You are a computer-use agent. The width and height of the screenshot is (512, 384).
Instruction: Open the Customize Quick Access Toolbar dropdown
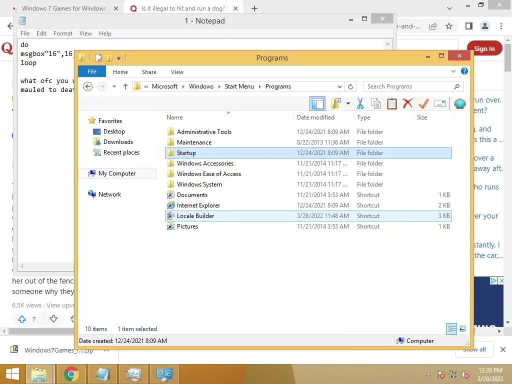(x=118, y=58)
